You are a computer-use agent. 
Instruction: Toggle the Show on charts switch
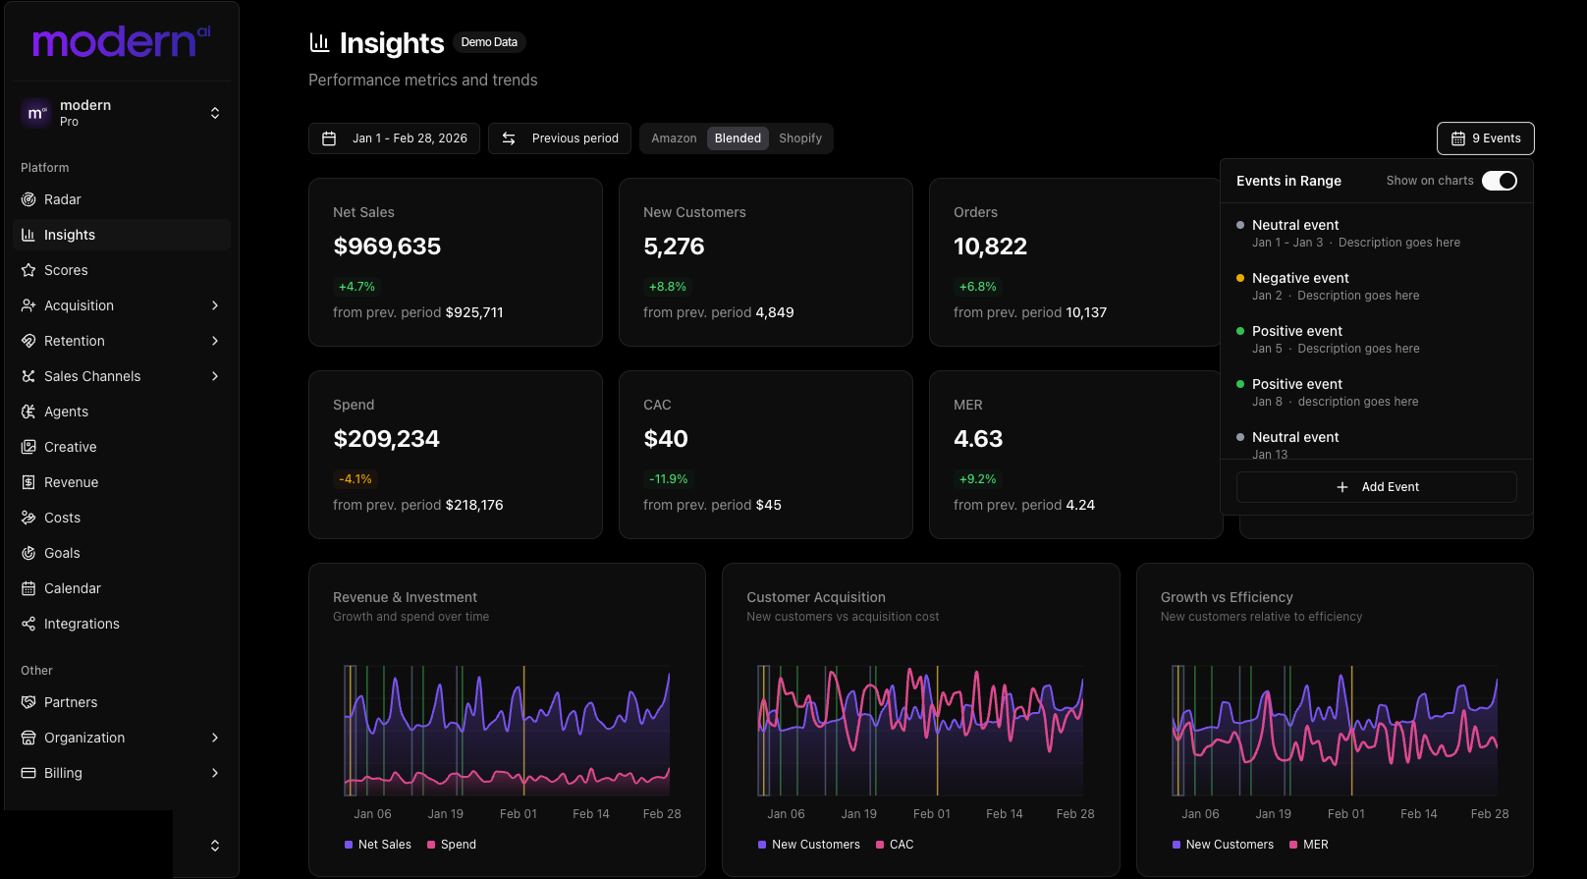click(x=1499, y=181)
